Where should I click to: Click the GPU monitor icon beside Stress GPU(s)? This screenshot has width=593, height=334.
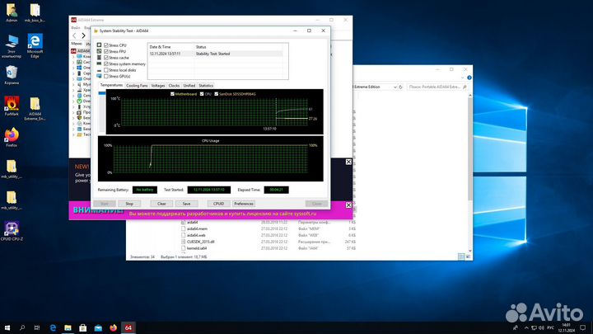[x=99, y=76]
